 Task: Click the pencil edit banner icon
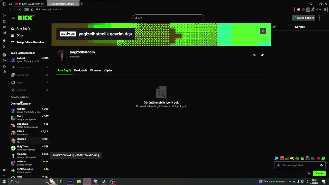(263, 31)
